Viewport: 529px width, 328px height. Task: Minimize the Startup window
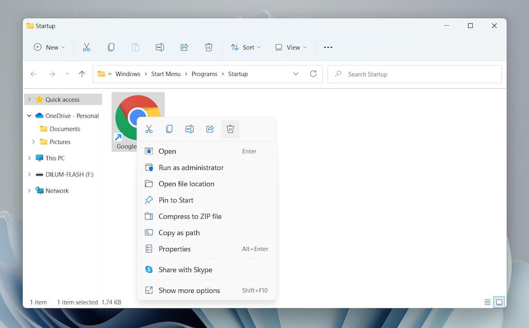click(447, 26)
